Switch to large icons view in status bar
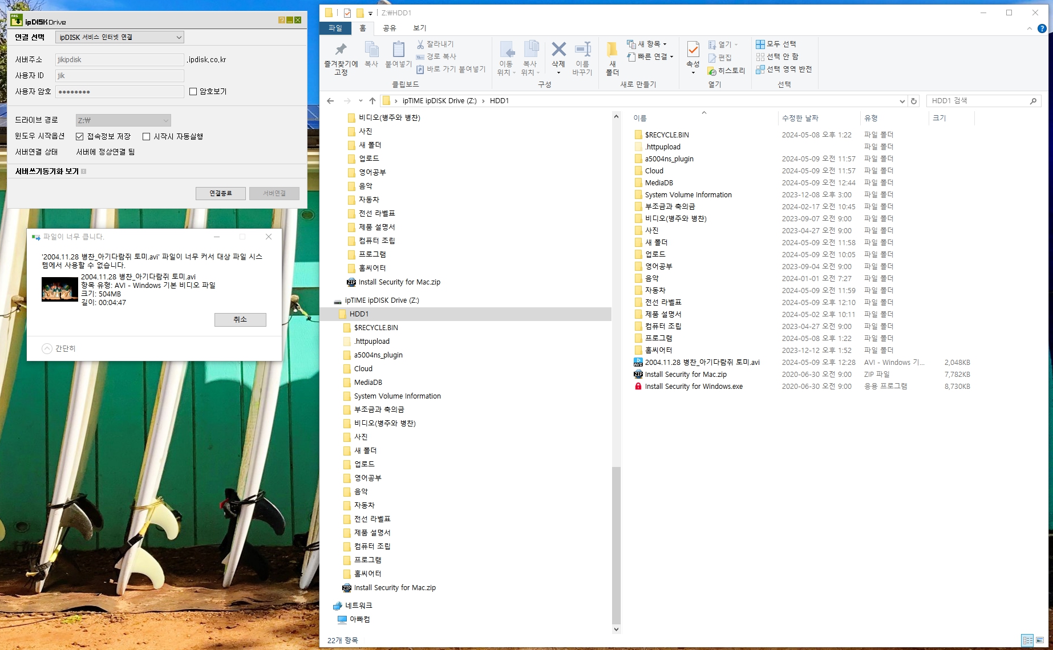Image resolution: width=1053 pixels, height=650 pixels. click(1040, 640)
